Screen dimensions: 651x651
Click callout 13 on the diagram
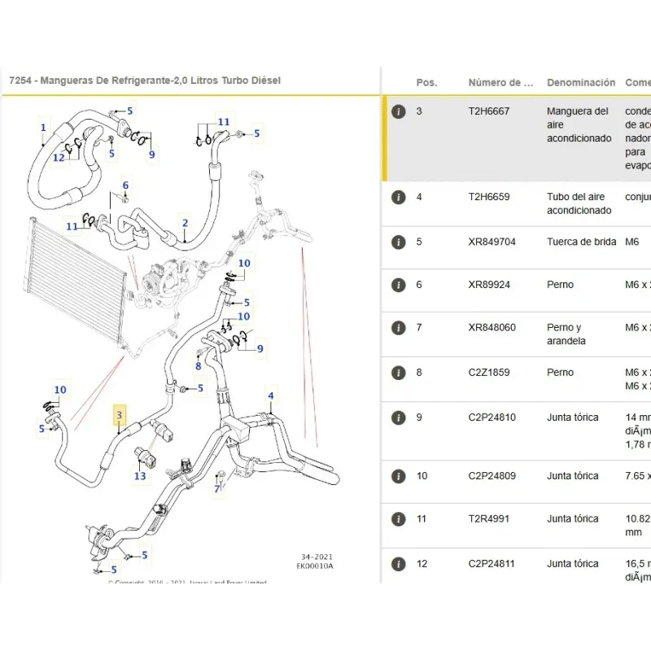[x=140, y=476]
